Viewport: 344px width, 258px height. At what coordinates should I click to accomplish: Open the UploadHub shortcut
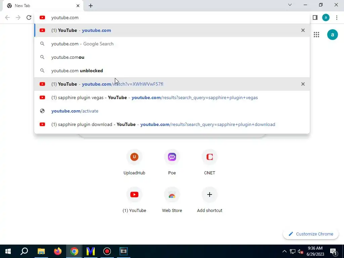pos(134,163)
